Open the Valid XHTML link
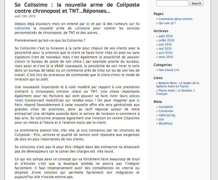The width and height of the screenshot is (218, 180). pyautogui.click(x=167, y=115)
